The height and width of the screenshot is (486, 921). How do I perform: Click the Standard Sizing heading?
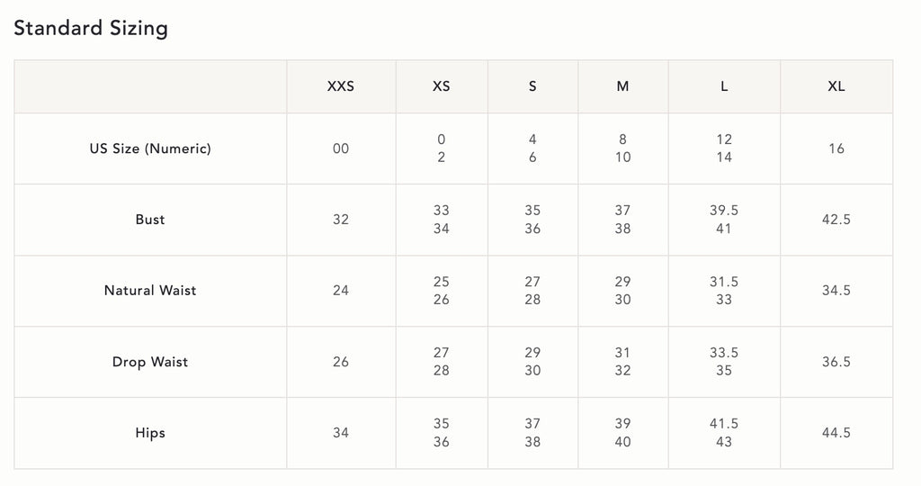91,28
